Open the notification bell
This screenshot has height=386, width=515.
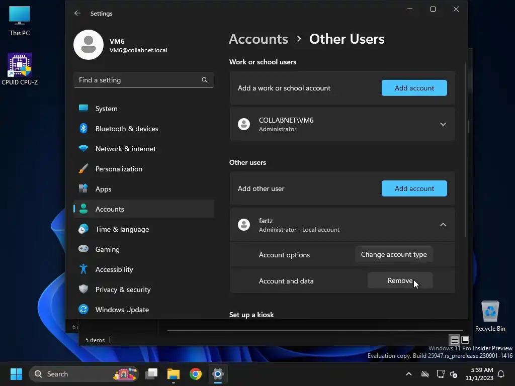click(501, 374)
